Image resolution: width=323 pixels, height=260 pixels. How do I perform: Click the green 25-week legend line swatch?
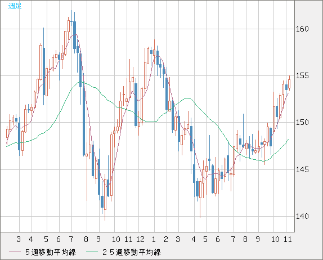pos(92,252)
